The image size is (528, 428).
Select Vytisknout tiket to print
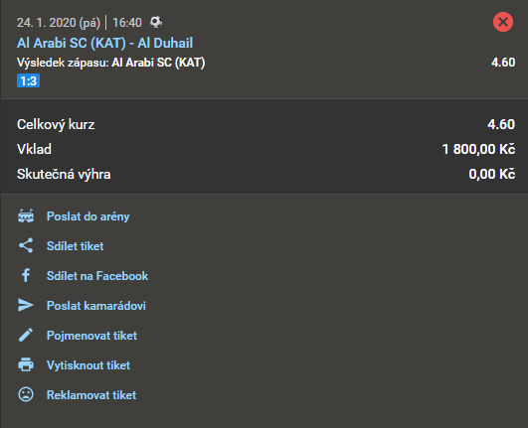pyautogui.click(x=88, y=365)
